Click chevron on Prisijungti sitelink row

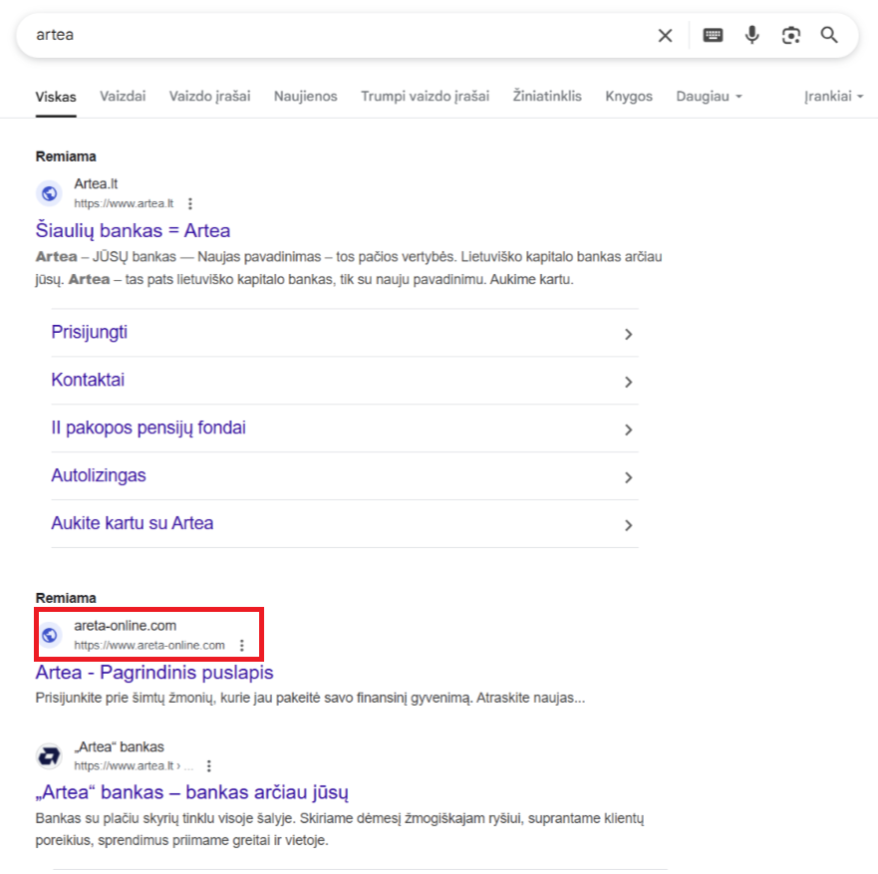(x=628, y=334)
